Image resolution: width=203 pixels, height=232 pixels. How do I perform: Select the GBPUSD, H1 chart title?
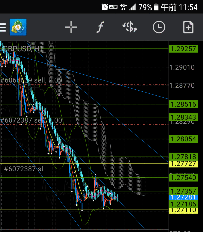[23, 49]
